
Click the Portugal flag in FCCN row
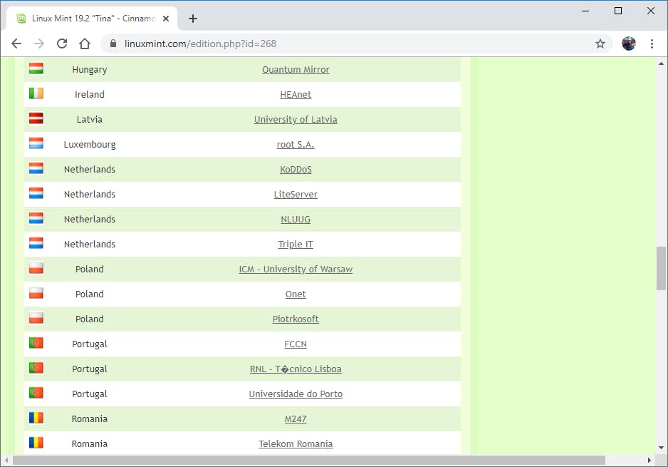[x=36, y=343]
